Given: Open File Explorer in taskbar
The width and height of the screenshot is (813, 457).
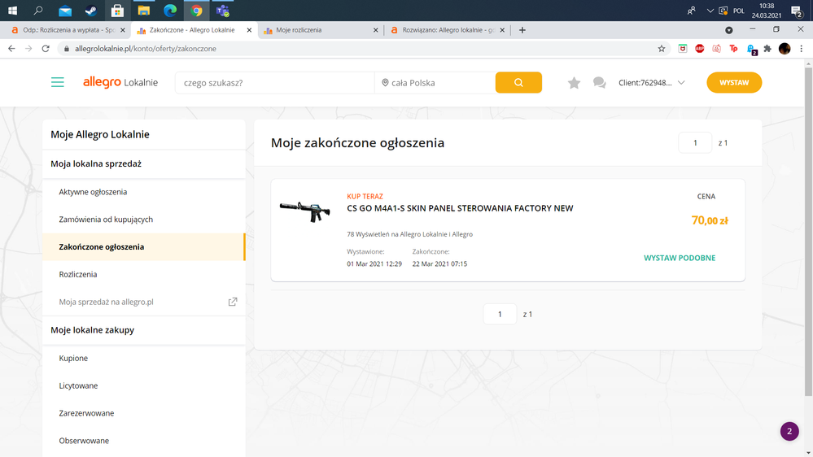Looking at the screenshot, I should click(x=143, y=11).
